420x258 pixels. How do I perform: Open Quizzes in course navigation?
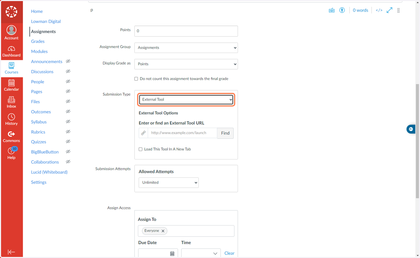pyautogui.click(x=38, y=142)
